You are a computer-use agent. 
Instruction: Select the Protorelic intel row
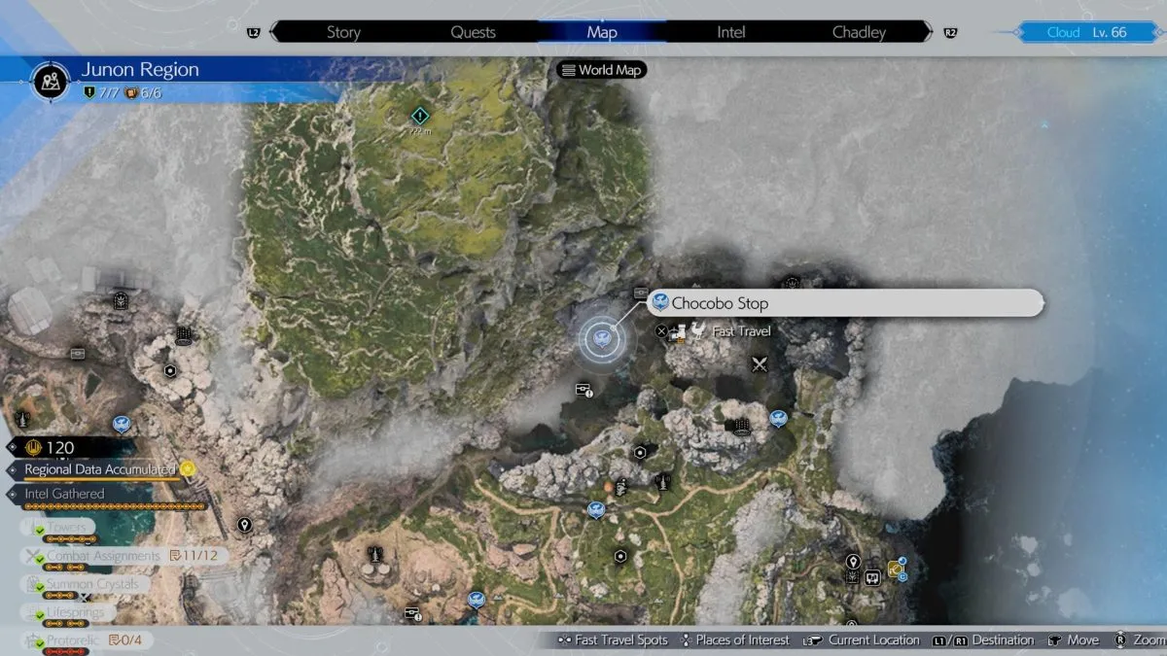click(86, 640)
